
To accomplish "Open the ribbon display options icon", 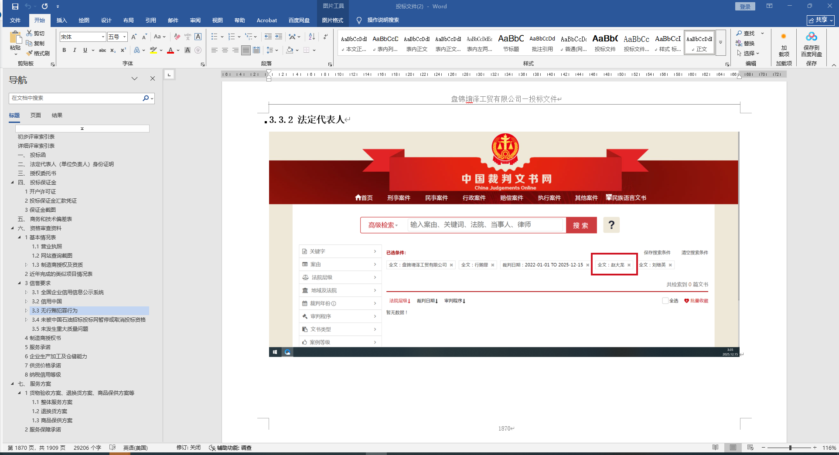I will [769, 6].
